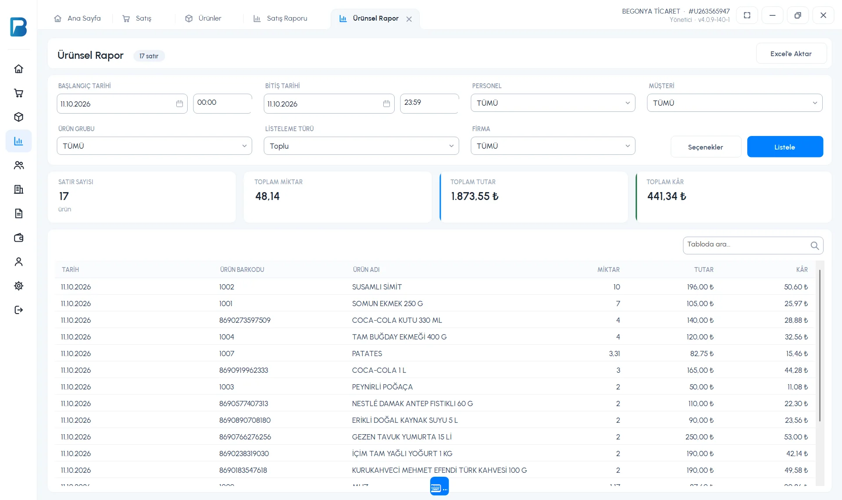
Task: Expand the Müşteri dropdown
Action: click(735, 103)
